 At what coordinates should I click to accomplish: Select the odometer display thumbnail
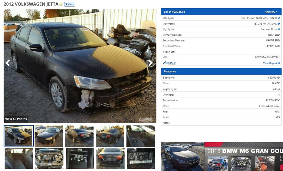80,158
